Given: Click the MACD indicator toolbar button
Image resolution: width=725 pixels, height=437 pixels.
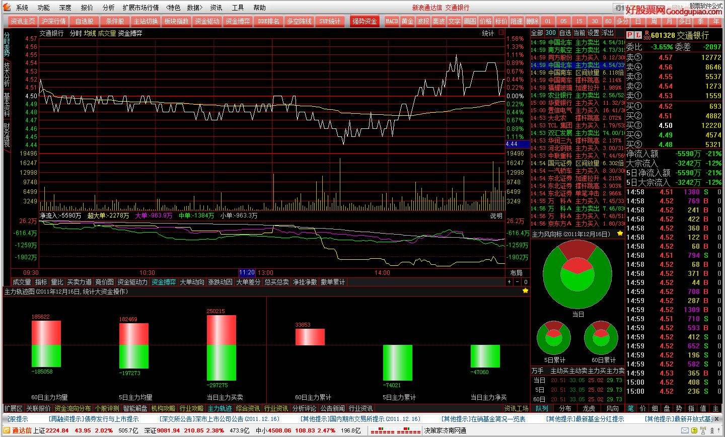Looking at the screenshot, I should (392, 21).
